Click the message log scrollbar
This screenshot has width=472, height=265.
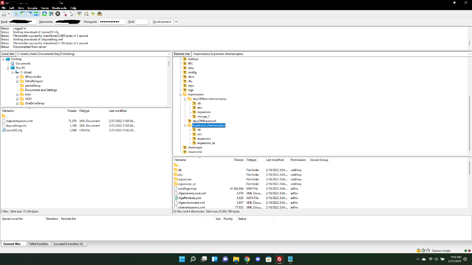(x=470, y=43)
